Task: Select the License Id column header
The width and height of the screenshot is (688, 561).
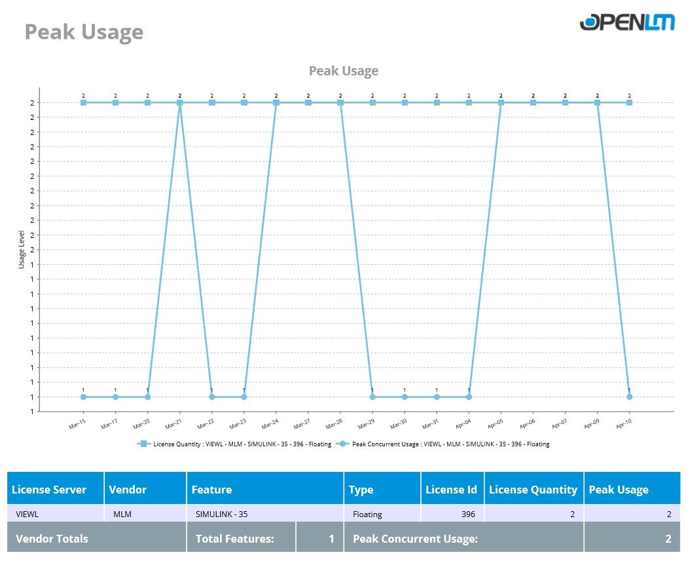Action: pyautogui.click(x=451, y=490)
